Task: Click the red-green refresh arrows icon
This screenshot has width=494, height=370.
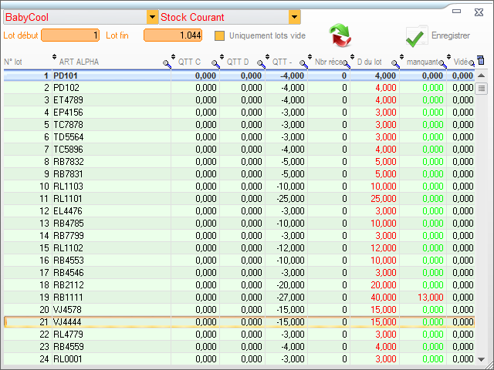Action: tap(340, 35)
